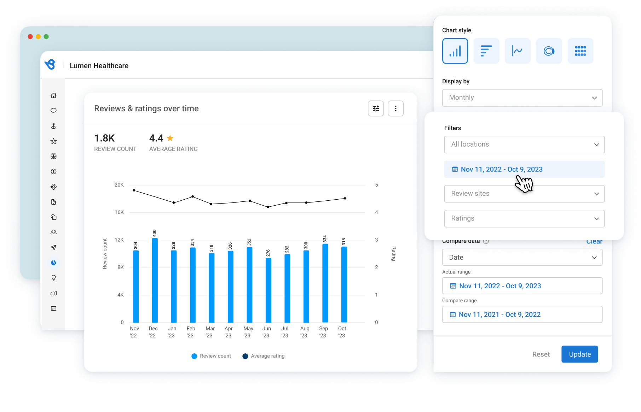The height and width of the screenshot is (412, 641).
Task: Click the Update button
Action: [x=579, y=354]
